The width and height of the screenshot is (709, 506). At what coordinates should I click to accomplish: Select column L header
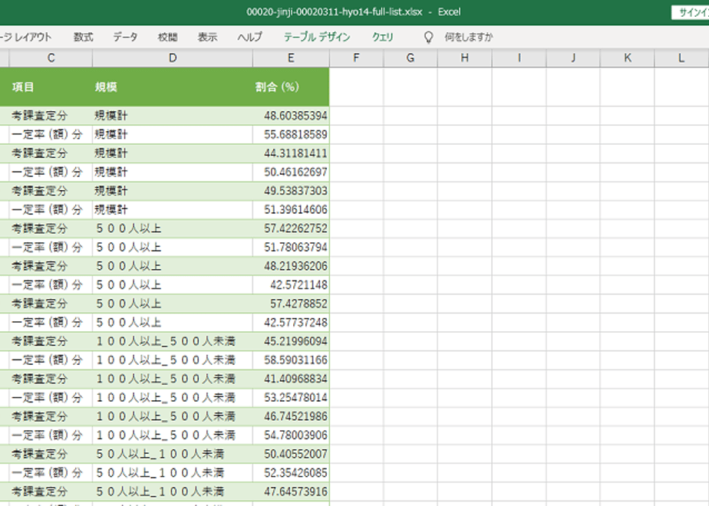682,58
